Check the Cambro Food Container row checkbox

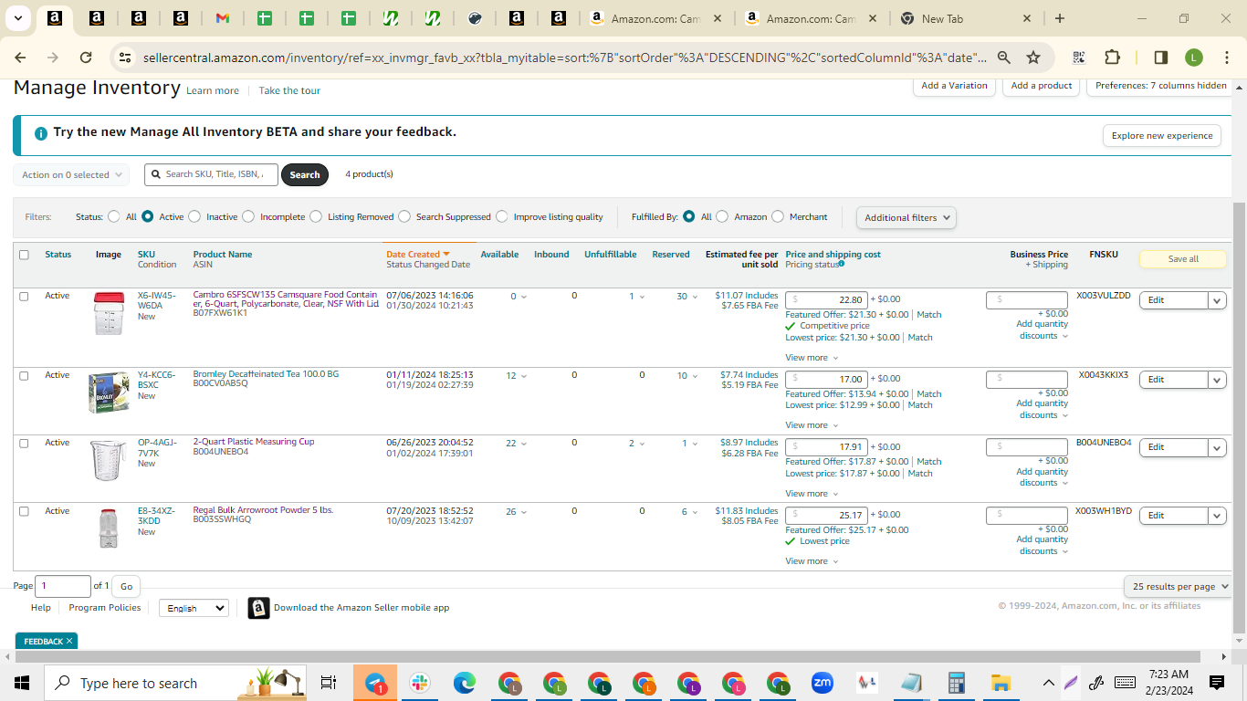pyautogui.click(x=24, y=296)
